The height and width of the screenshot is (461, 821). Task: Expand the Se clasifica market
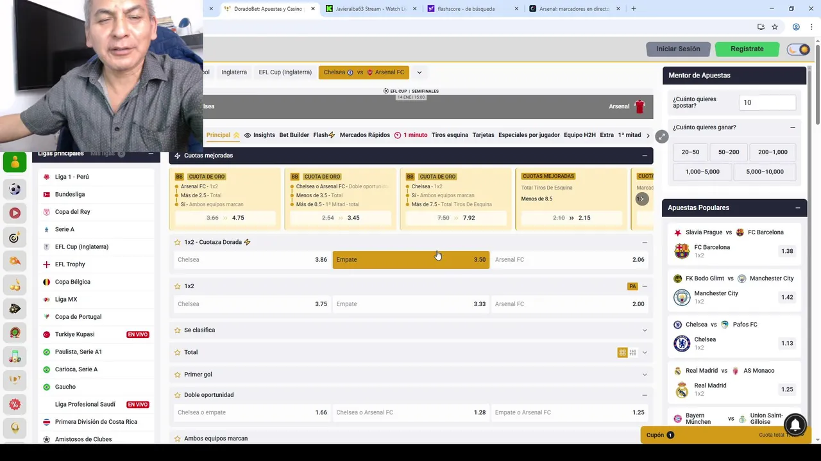tap(645, 330)
